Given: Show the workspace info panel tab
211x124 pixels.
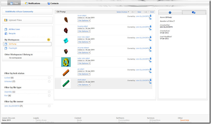Looking at the screenshot, I should tap(170, 13).
